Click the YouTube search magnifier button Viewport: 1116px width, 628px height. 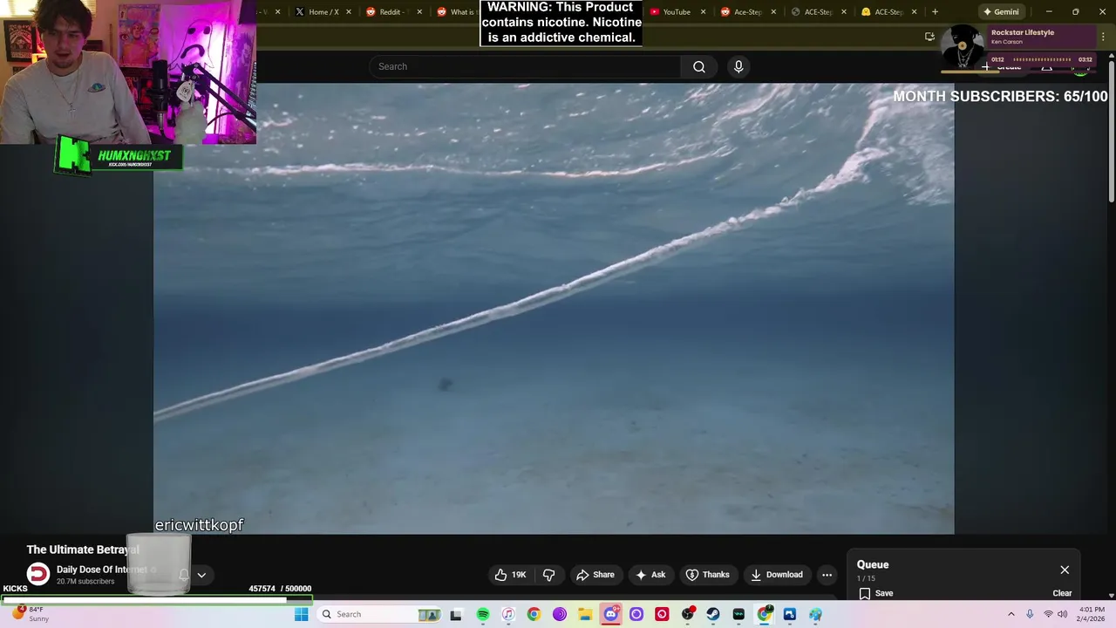click(699, 66)
